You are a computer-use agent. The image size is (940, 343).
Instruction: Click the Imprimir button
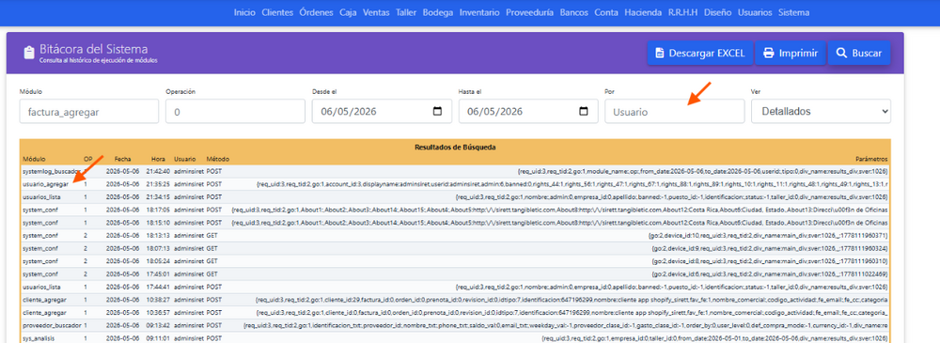(x=791, y=54)
